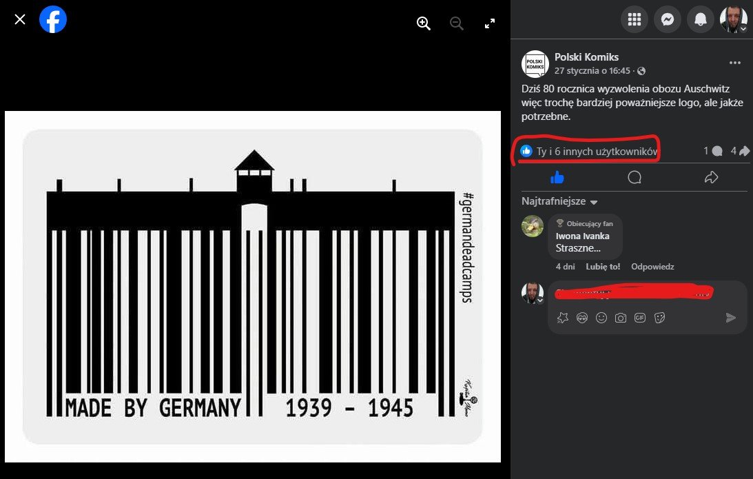Open the post options three-dot menu

click(x=735, y=63)
